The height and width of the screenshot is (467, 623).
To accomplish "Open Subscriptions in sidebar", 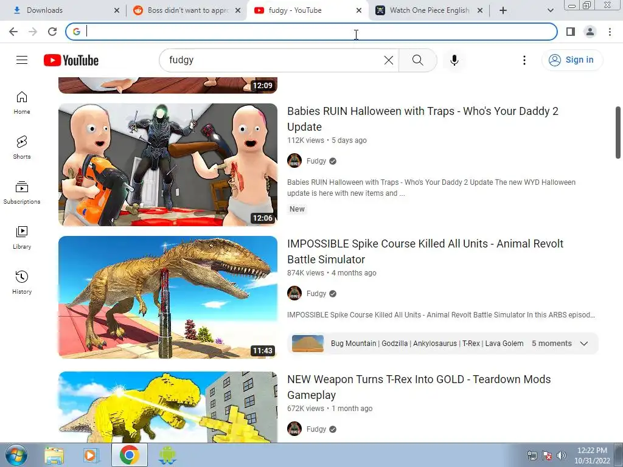I will pyautogui.click(x=22, y=192).
